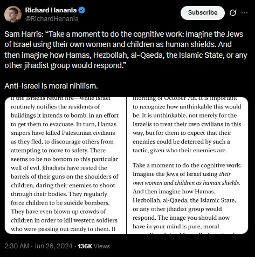Click 'Anti-Israel is moral nihilism.' line
The image size is (255, 257).
click(x=51, y=86)
